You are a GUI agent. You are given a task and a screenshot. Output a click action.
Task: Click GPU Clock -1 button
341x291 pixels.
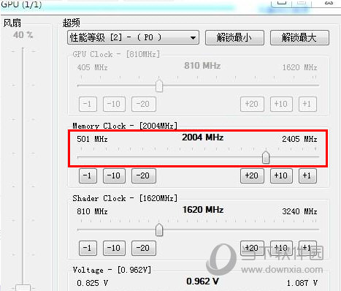pos(88,104)
